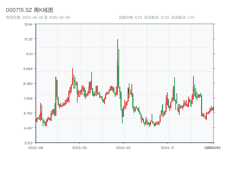This screenshot has width=237, height=178.
Task: Select the chart title '000715.SZ 周K线图'
Action: coord(29,10)
